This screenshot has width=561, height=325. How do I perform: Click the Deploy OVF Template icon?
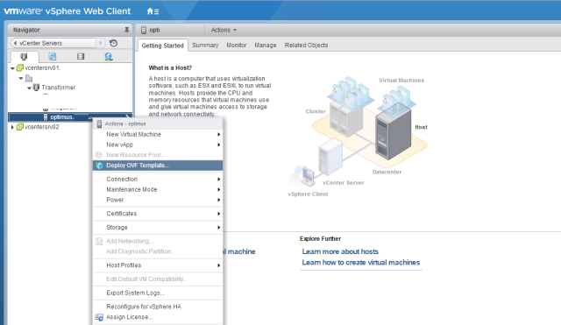click(x=99, y=166)
